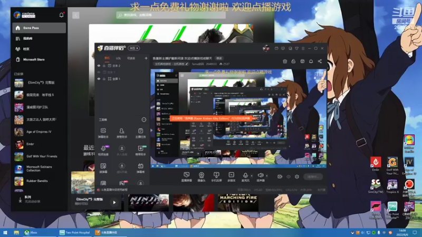Open notification bell in 直播伴侣 header

point(311,61)
